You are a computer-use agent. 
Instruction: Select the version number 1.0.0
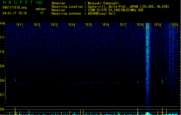39,3
